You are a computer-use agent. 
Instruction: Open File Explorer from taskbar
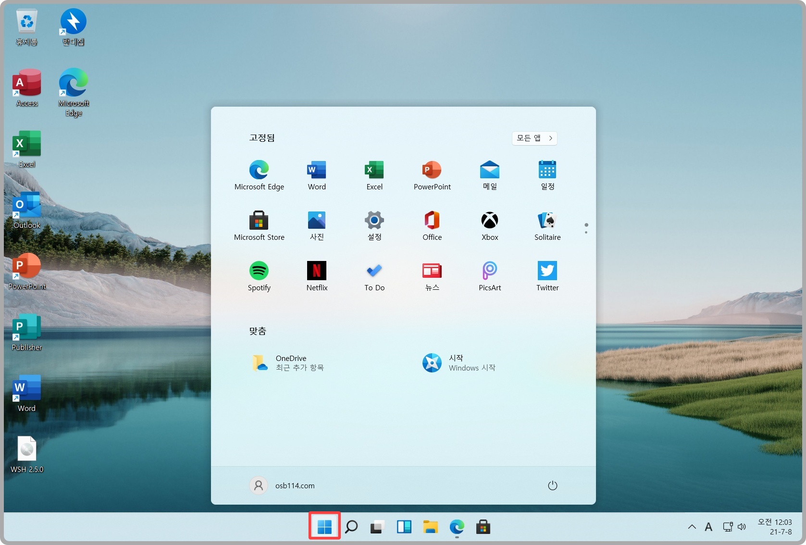pyautogui.click(x=430, y=527)
